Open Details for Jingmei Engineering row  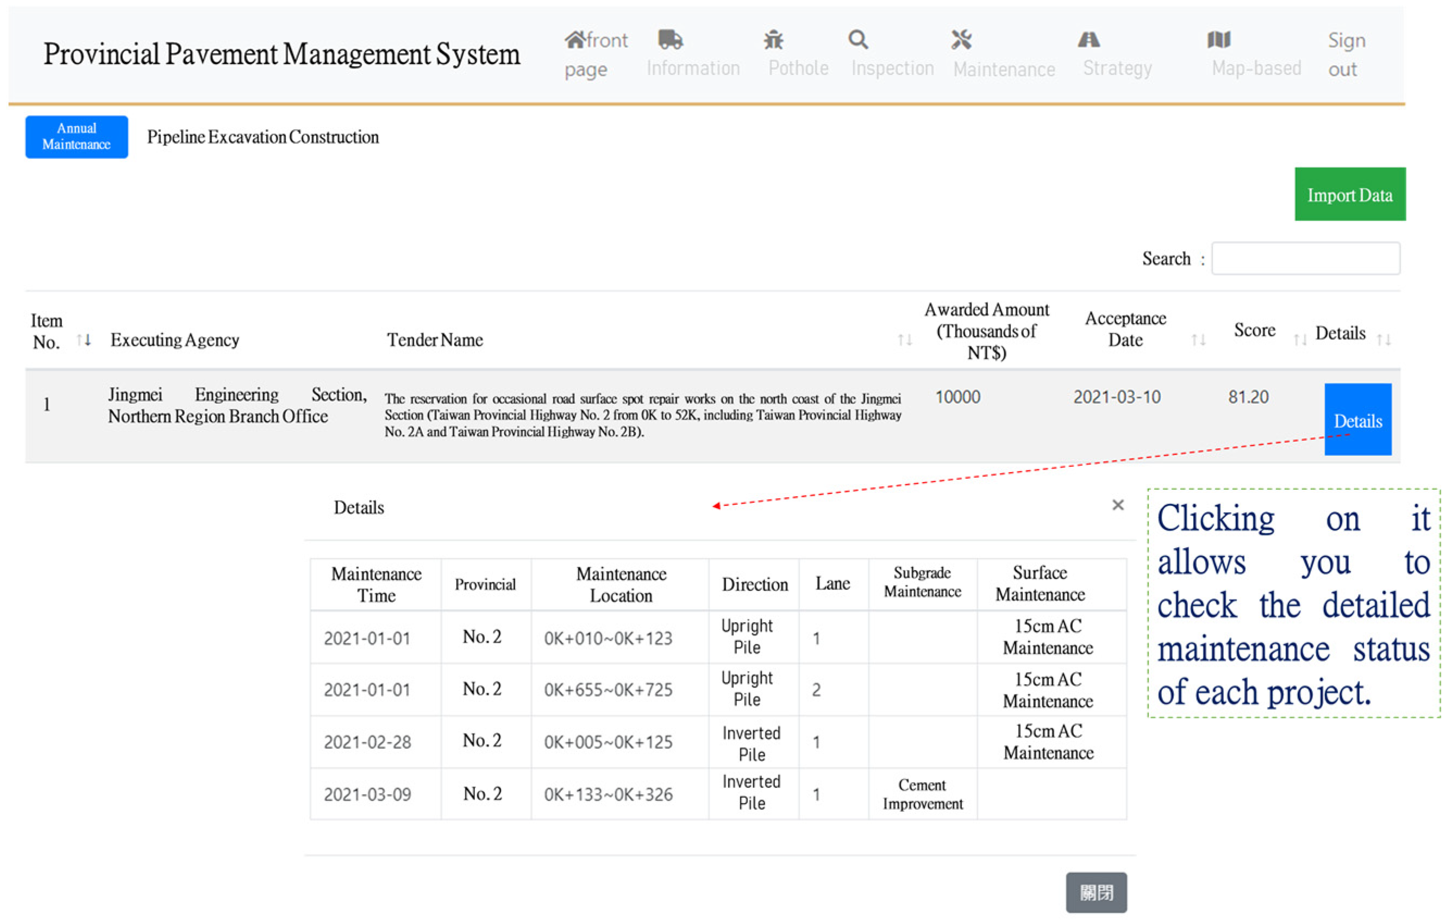(1357, 420)
